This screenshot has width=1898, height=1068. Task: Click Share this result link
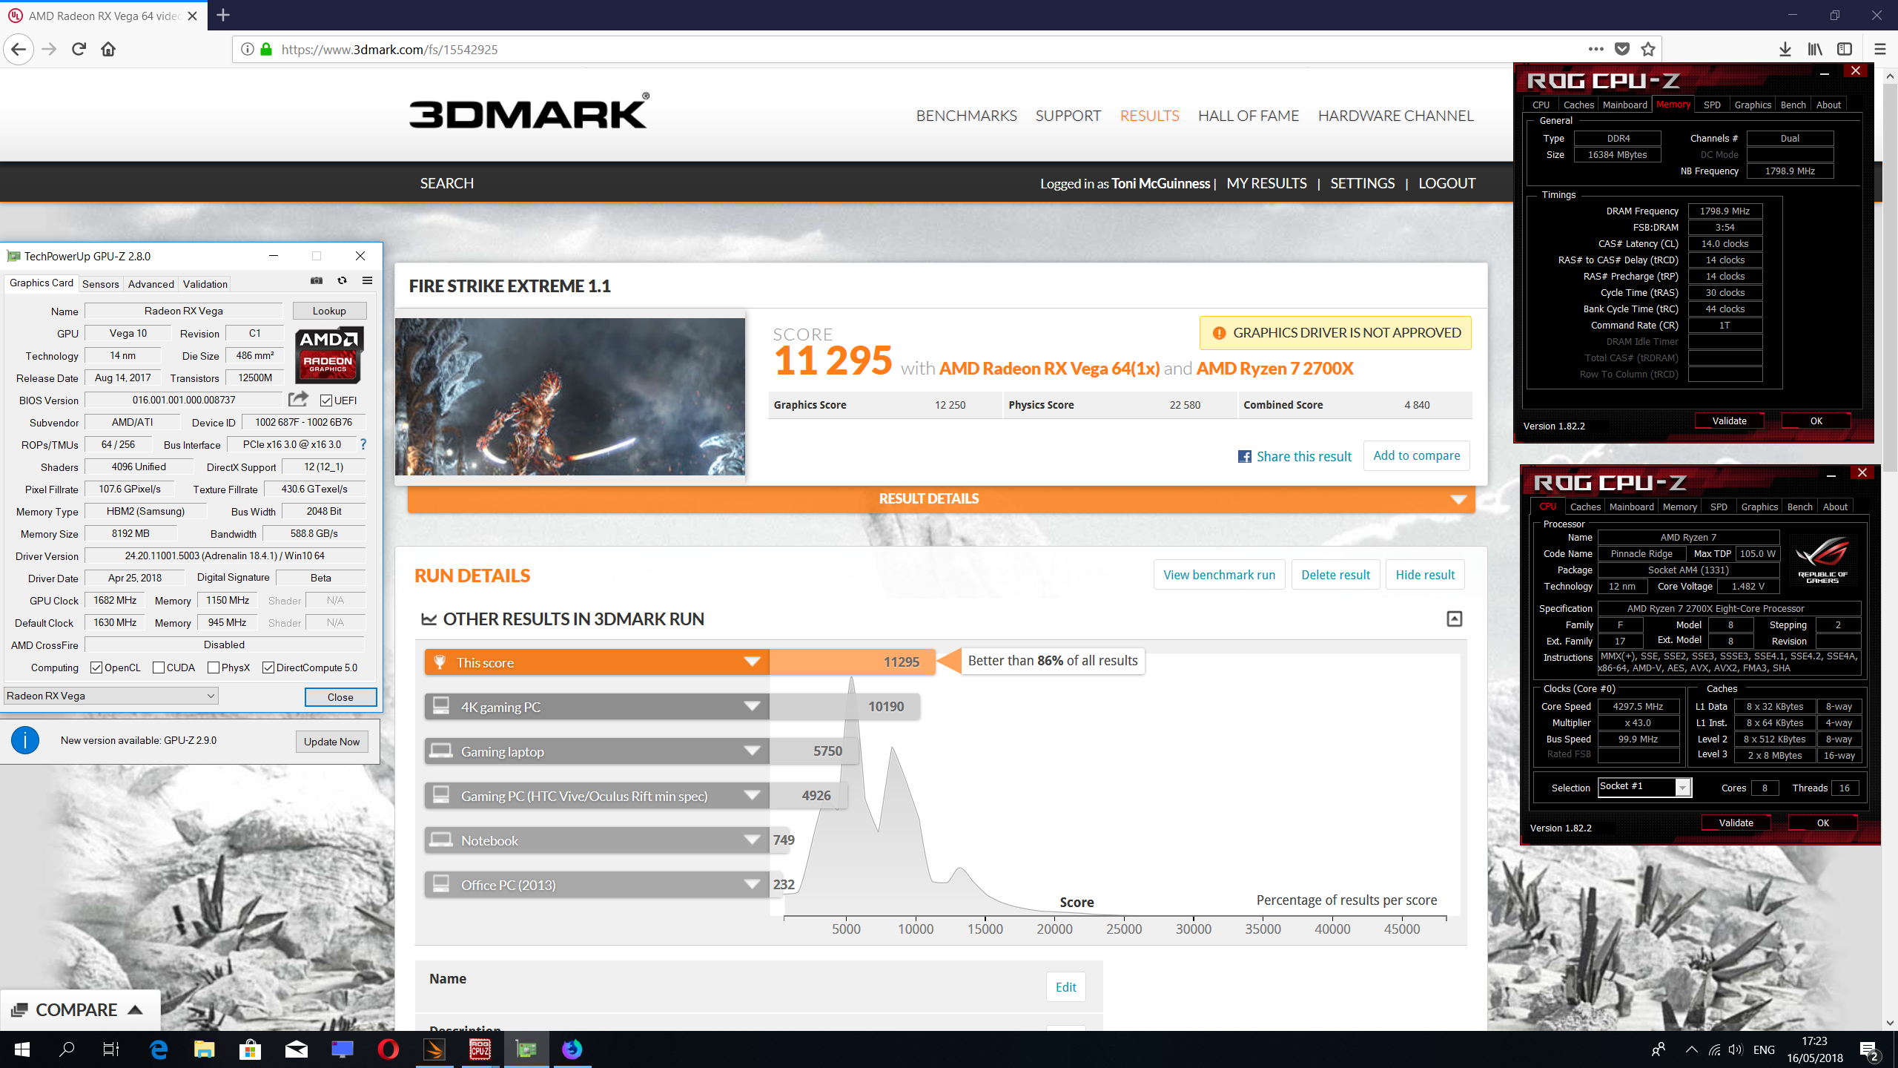coord(1294,456)
